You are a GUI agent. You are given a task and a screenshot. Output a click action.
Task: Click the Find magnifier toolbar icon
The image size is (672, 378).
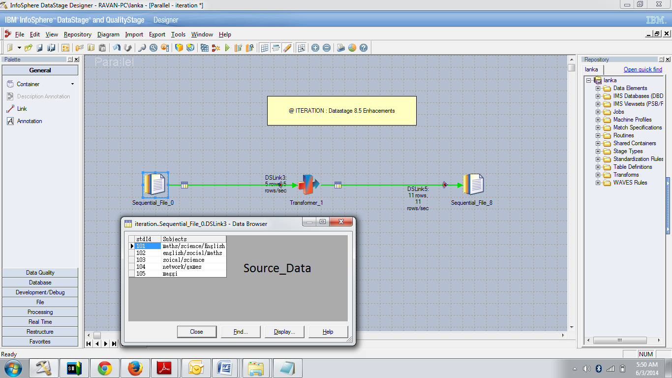(x=142, y=48)
